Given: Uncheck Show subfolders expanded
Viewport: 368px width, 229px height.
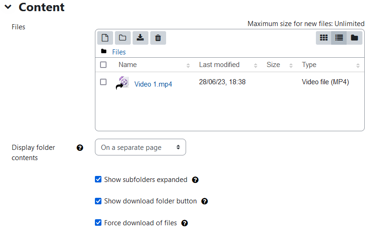Looking at the screenshot, I should (98, 180).
